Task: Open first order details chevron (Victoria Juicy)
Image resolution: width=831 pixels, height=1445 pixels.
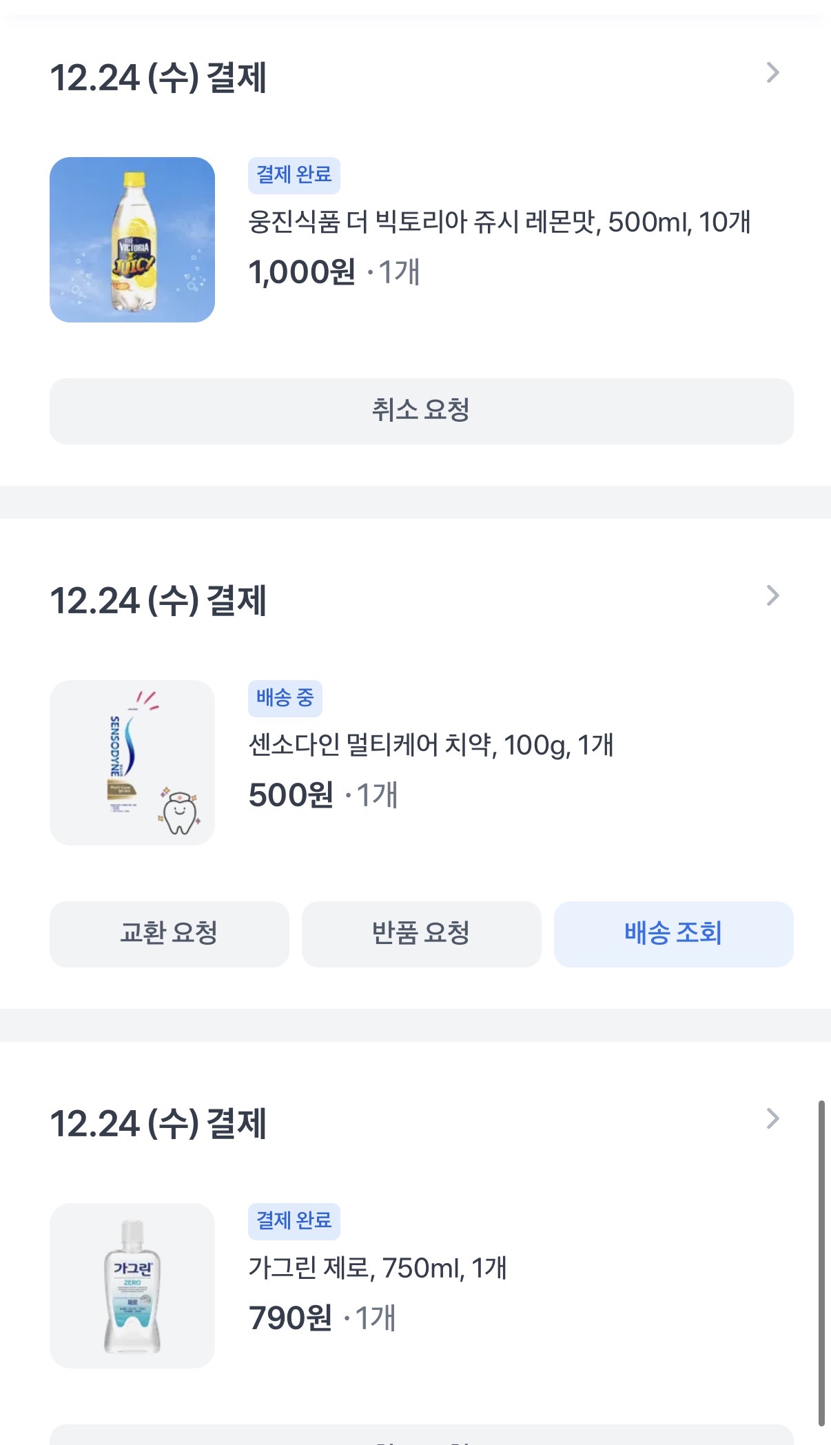Action: [x=772, y=73]
